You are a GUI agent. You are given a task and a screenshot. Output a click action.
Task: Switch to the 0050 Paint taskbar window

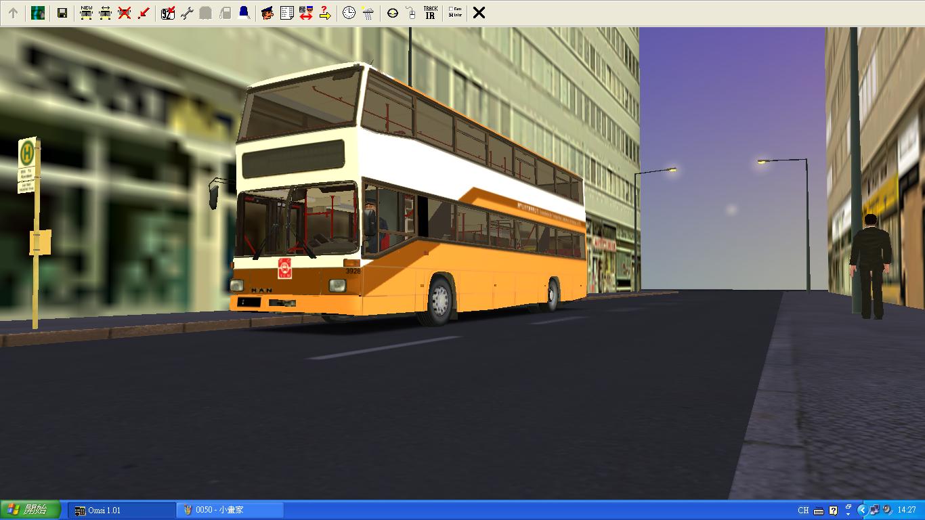click(x=230, y=511)
